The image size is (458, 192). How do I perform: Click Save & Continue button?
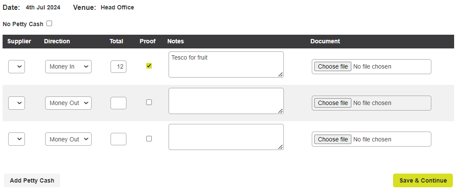423,180
